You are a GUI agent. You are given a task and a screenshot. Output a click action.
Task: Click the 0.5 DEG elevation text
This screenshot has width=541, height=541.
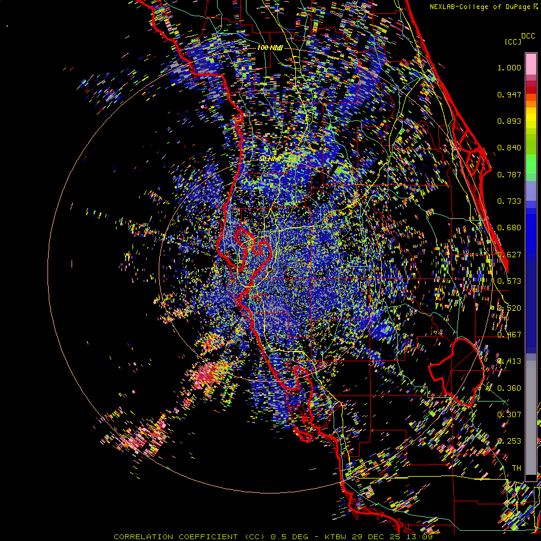click(x=289, y=537)
